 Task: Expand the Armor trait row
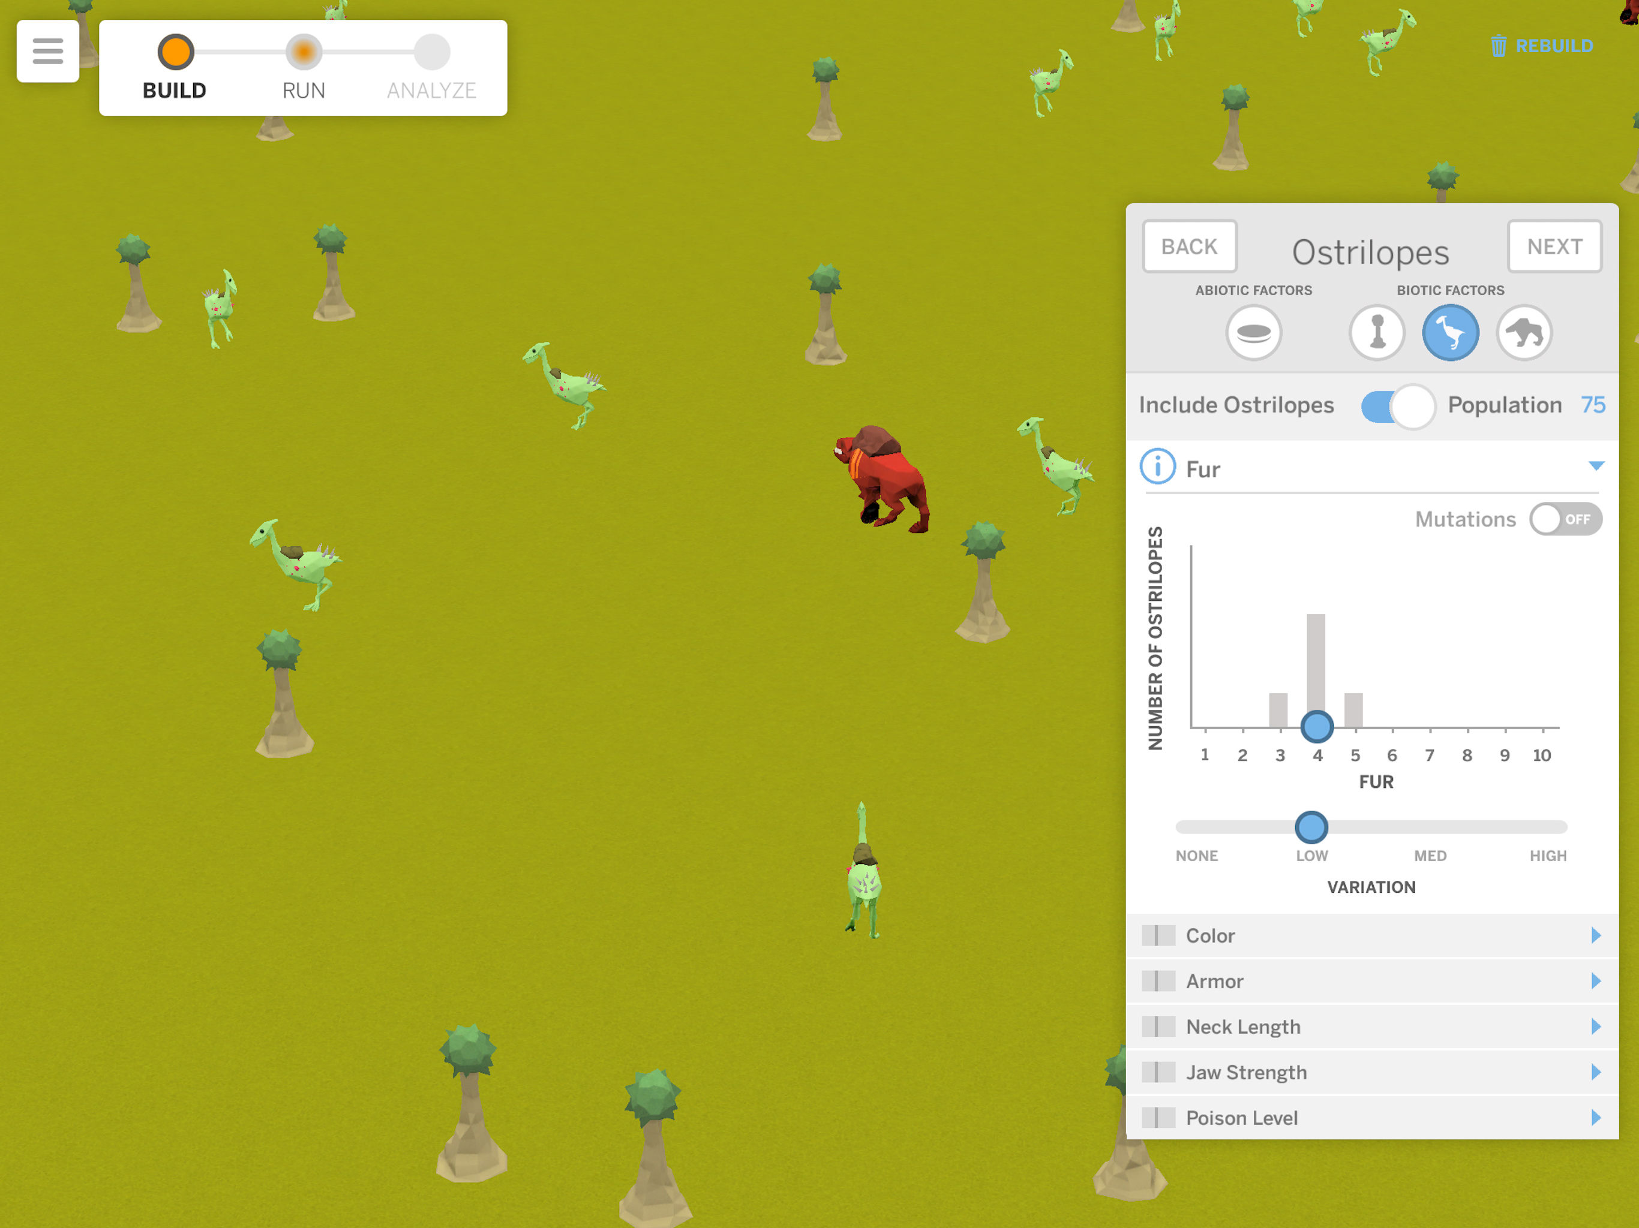point(1371,982)
